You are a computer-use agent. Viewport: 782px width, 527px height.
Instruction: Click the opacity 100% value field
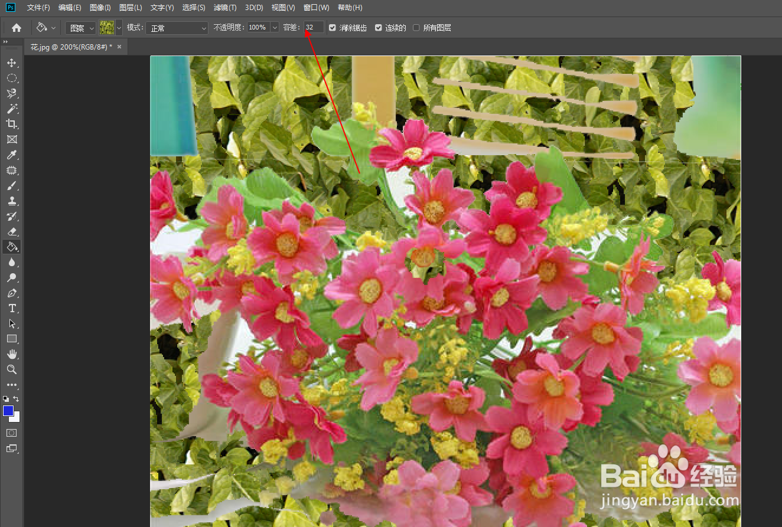pyautogui.click(x=258, y=28)
